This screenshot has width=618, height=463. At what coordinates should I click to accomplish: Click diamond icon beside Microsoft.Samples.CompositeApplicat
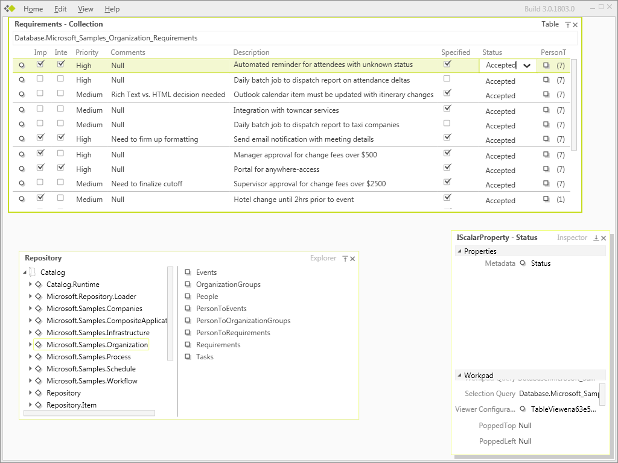(x=38, y=321)
